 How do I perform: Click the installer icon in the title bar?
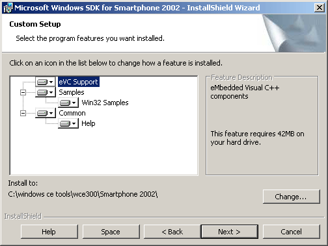8,8
